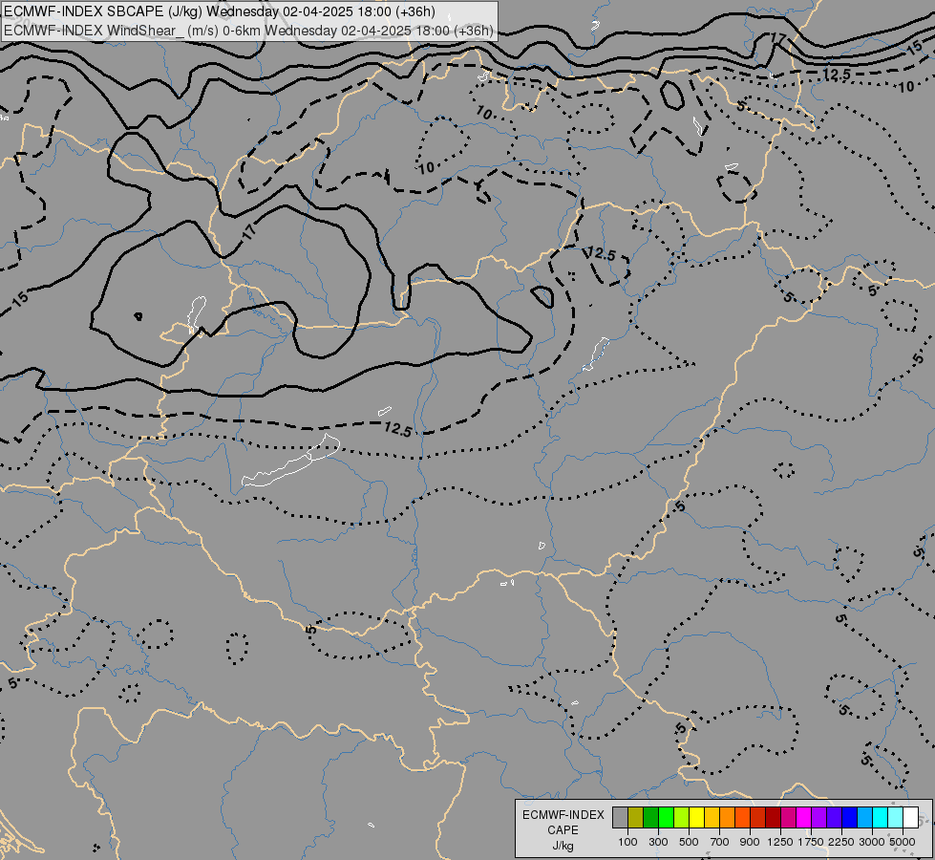Select the olive swatch in the CAPE legend
Image resolution: width=935 pixels, height=860 pixels.
[636, 818]
